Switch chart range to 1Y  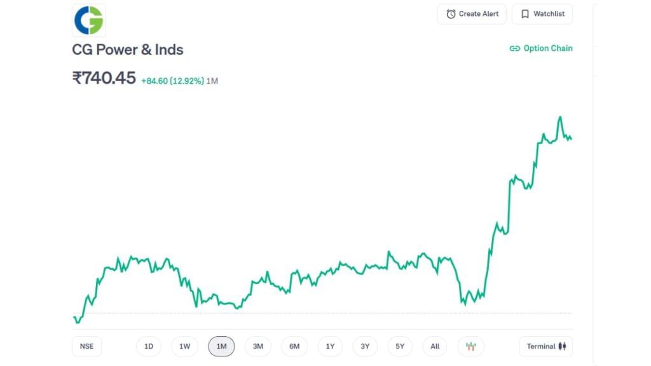pos(330,346)
